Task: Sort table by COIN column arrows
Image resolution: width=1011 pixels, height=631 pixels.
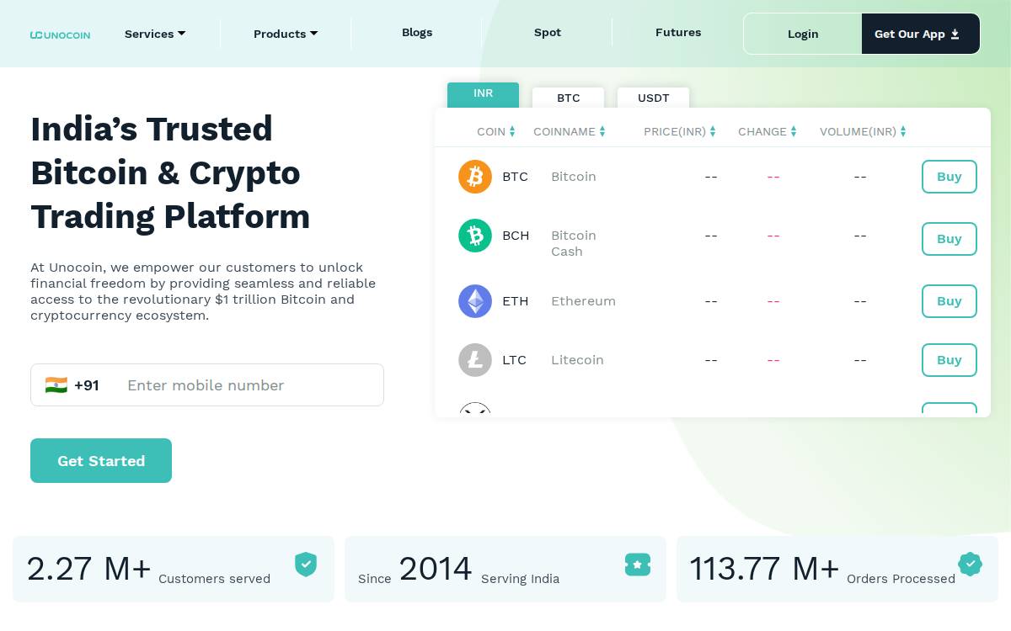Action: click(512, 132)
